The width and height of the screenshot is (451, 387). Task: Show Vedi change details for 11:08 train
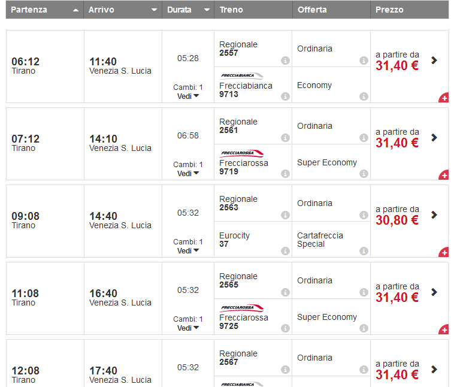pos(187,328)
